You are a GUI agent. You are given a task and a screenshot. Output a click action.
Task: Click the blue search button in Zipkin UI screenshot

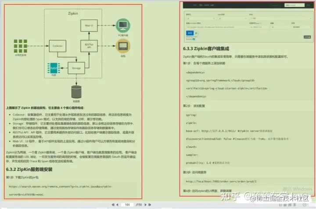click(x=190, y=33)
